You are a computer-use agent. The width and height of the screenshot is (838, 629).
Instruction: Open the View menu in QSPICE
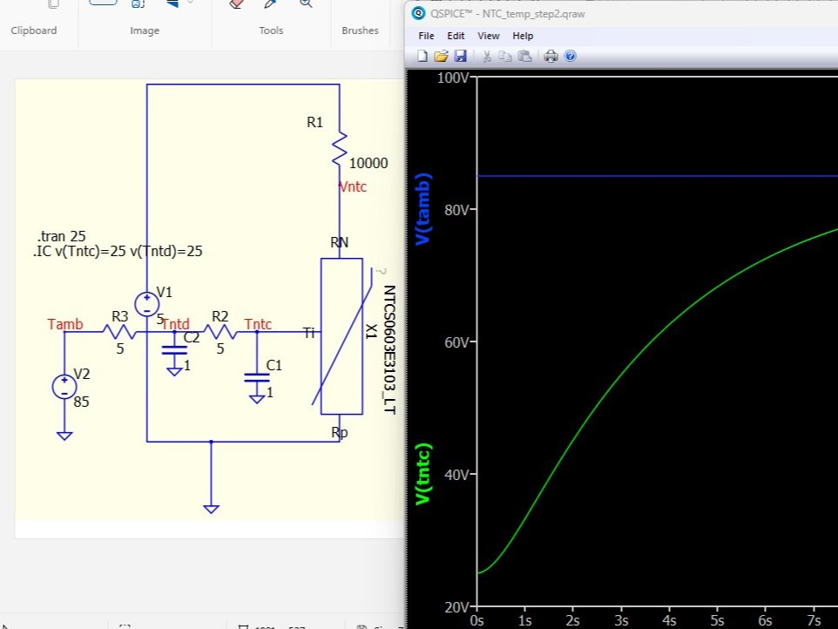(489, 36)
